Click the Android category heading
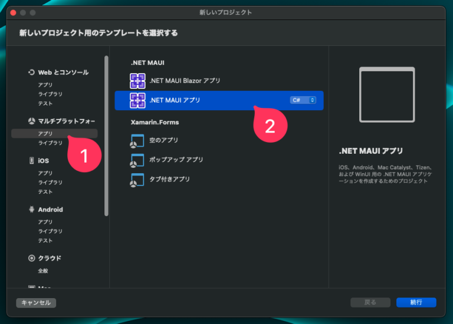 (x=50, y=210)
